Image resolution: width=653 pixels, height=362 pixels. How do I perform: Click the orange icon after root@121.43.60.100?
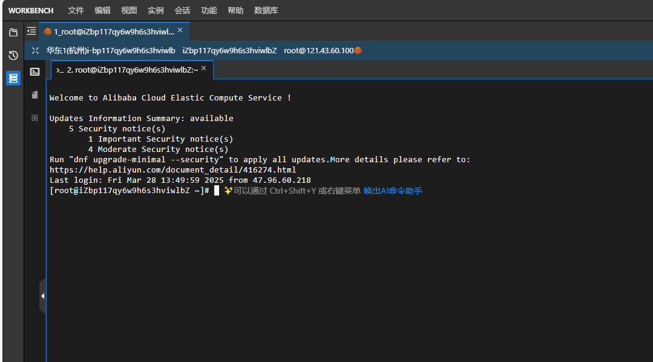pos(358,50)
